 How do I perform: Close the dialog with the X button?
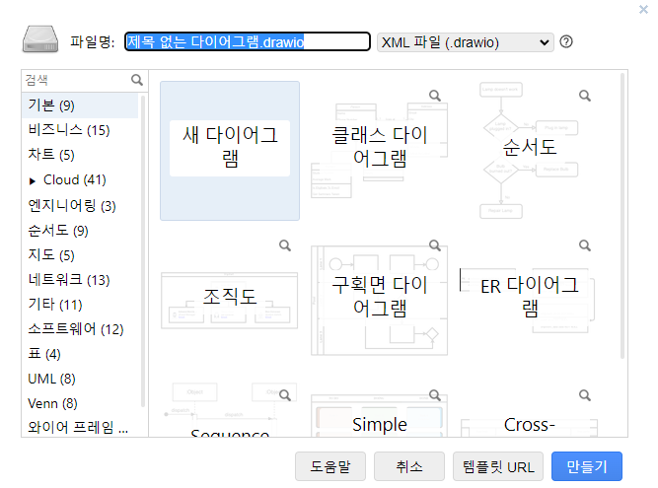tap(643, 9)
